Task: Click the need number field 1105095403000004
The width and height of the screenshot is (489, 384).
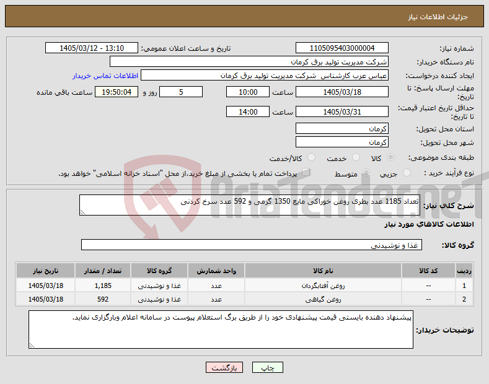Action: [x=341, y=48]
